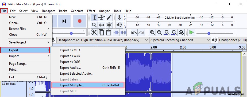Undo the last action
Image resolution: width=247 pixels, height=97 pixels.
pos(134,33)
